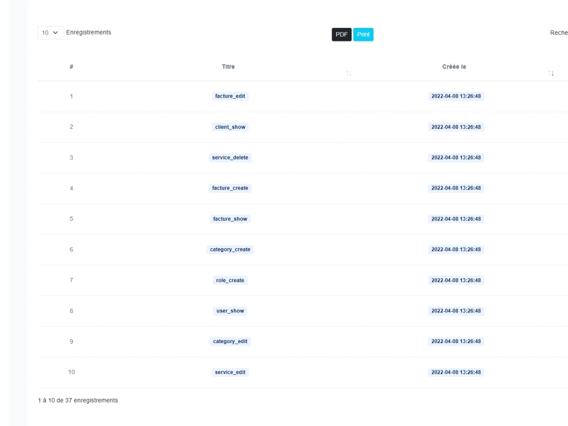
Task: Select the service_delete title badge
Action: tap(230, 157)
